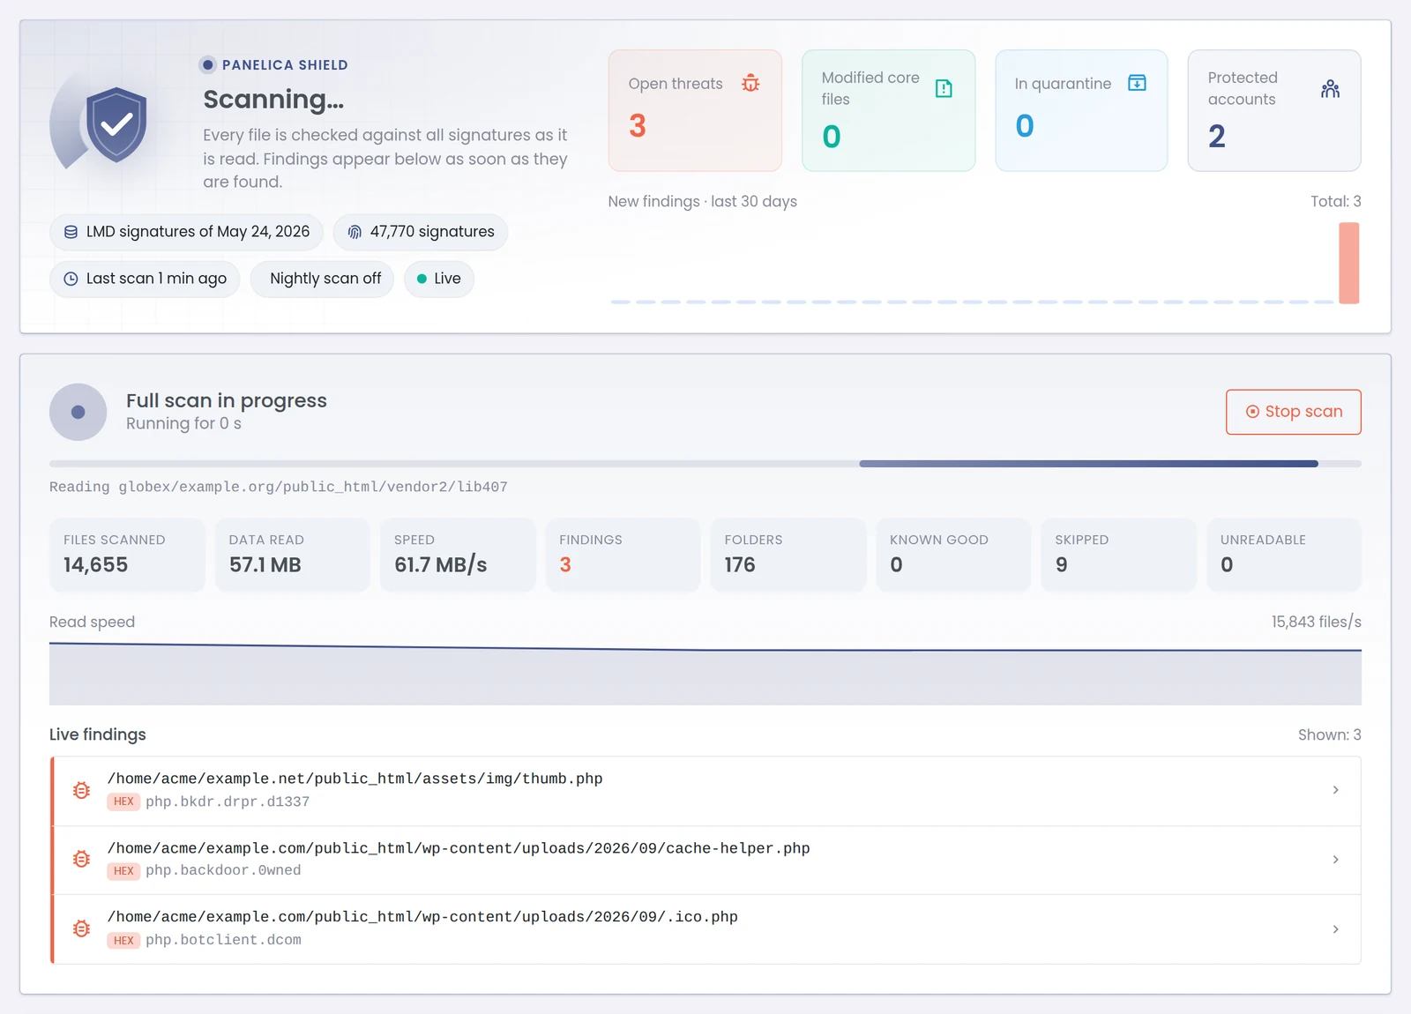Click the bug icon for thumb.php finding
Viewport: 1411px width, 1014px height.
click(x=81, y=790)
